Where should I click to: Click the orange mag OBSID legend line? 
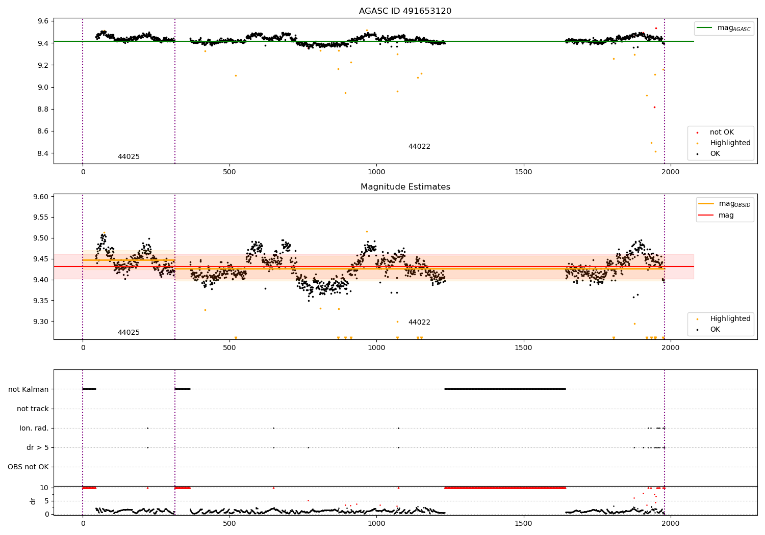tap(706, 204)
